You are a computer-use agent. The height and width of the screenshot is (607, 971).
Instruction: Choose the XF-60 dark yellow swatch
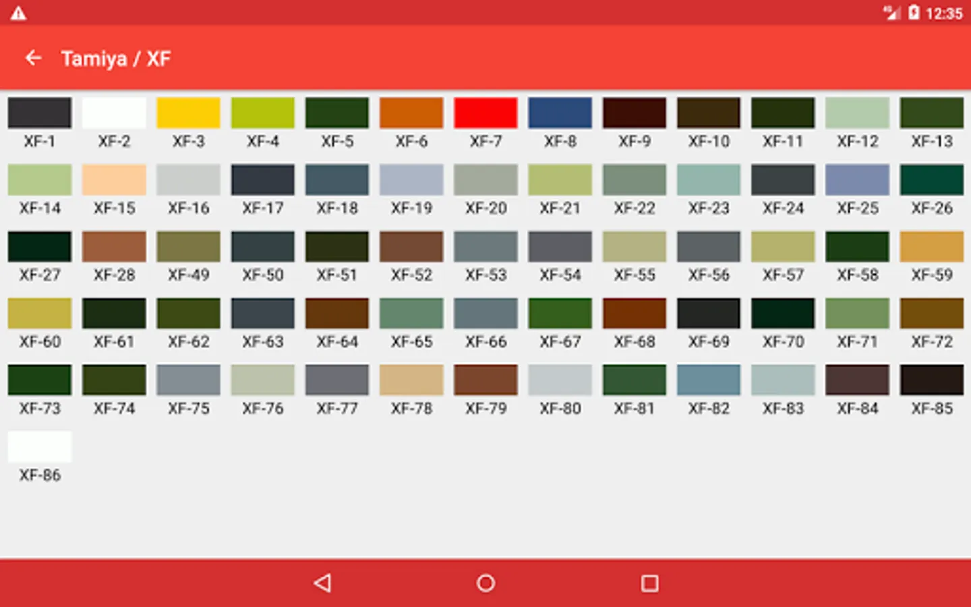pyautogui.click(x=40, y=313)
